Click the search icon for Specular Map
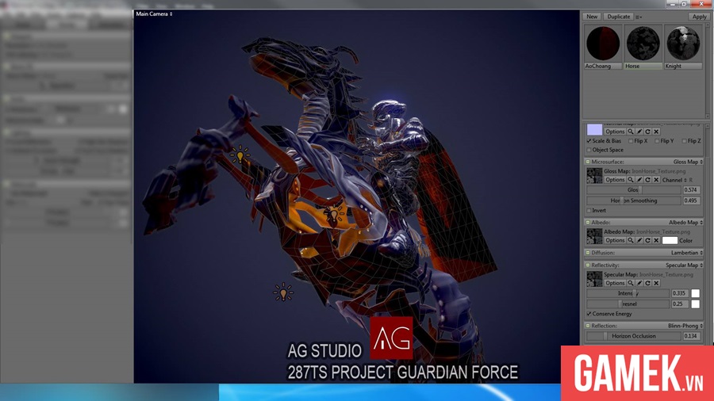This screenshot has width=714, height=401. click(631, 283)
